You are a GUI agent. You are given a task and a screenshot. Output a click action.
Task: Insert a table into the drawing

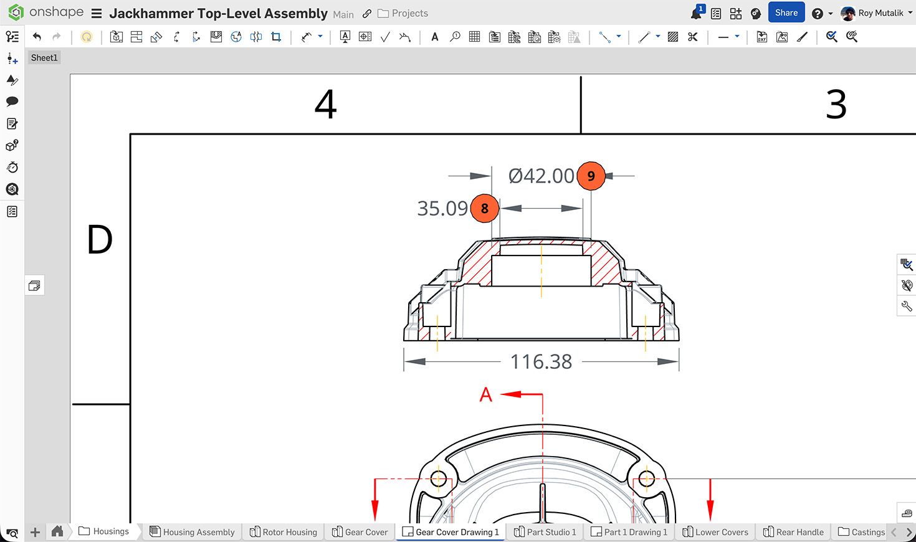click(474, 36)
